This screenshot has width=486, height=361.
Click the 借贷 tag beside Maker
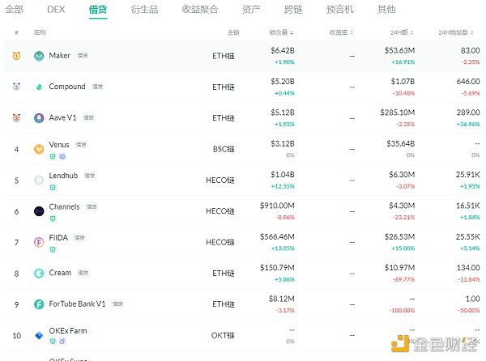[83, 56]
